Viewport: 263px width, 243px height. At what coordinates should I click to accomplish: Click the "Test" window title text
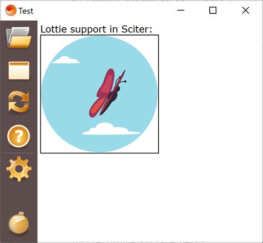(x=26, y=11)
